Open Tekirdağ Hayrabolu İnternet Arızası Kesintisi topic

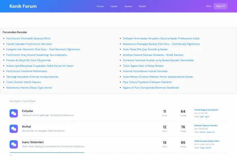coord(32,77)
